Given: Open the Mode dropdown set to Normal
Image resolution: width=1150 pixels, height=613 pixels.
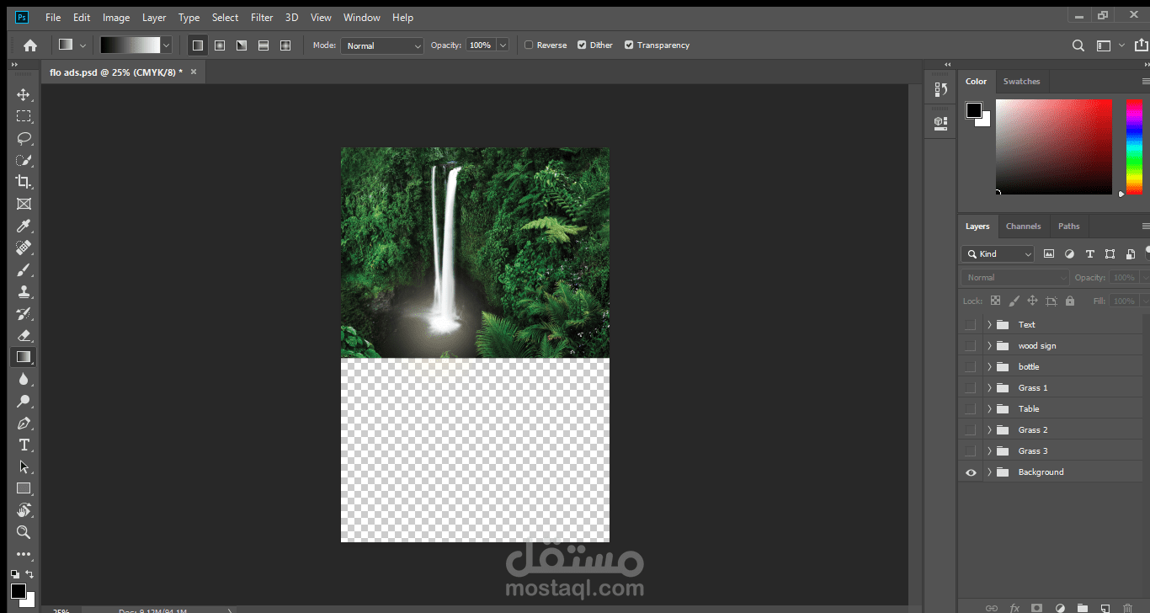Looking at the screenshot, I should [382, 45].
